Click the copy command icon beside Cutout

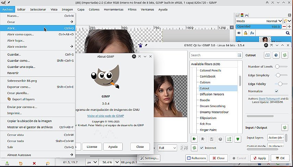pos(267,55)
